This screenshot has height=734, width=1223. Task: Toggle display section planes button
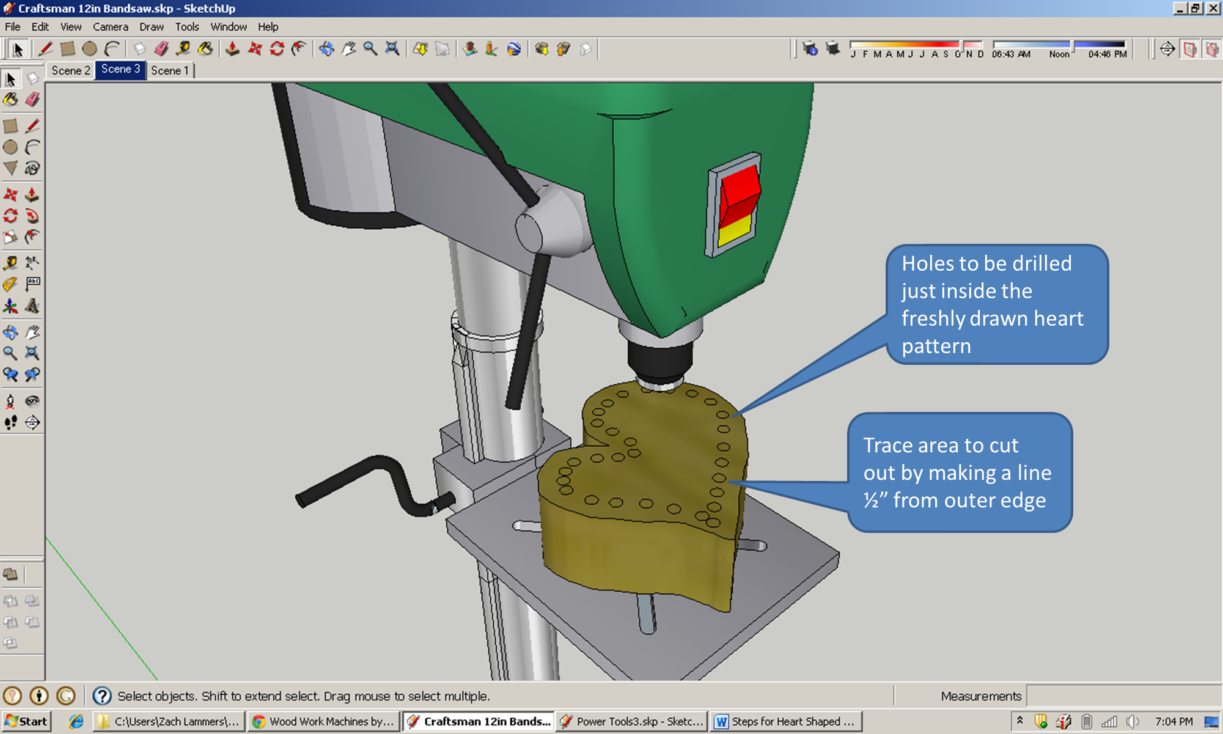click(1189, 49)
